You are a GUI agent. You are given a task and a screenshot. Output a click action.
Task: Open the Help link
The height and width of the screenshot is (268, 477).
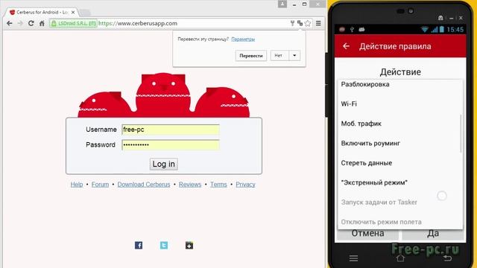pos(77,185)
